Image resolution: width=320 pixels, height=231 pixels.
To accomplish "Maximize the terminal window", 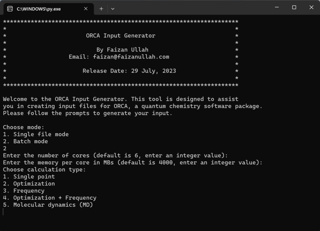I will (x=294, y=7).
